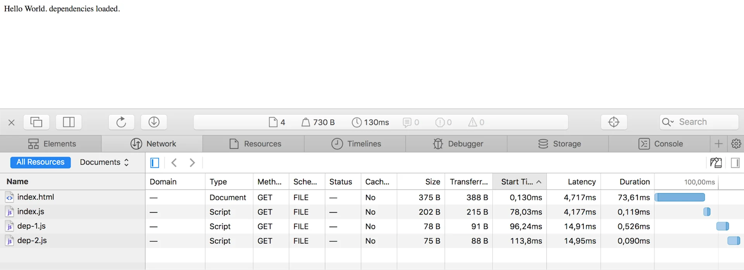Click the download web archive icon
Viewport: 744px width, 270px height.
click(x=154, y=122)
